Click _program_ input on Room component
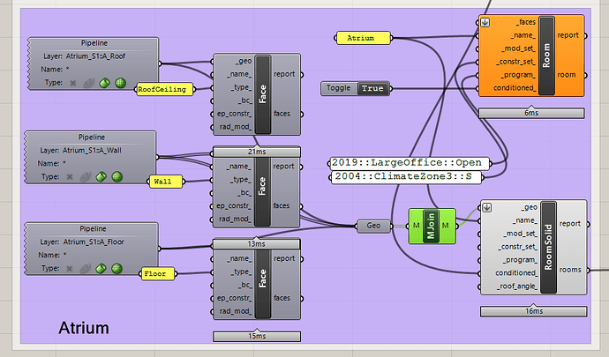 point(518,75)
